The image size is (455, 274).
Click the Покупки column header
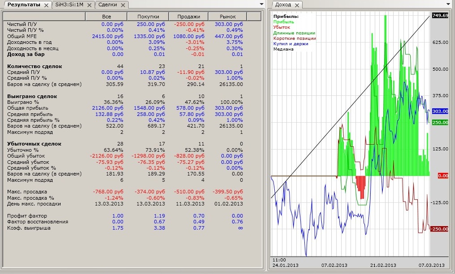[148, 17]
